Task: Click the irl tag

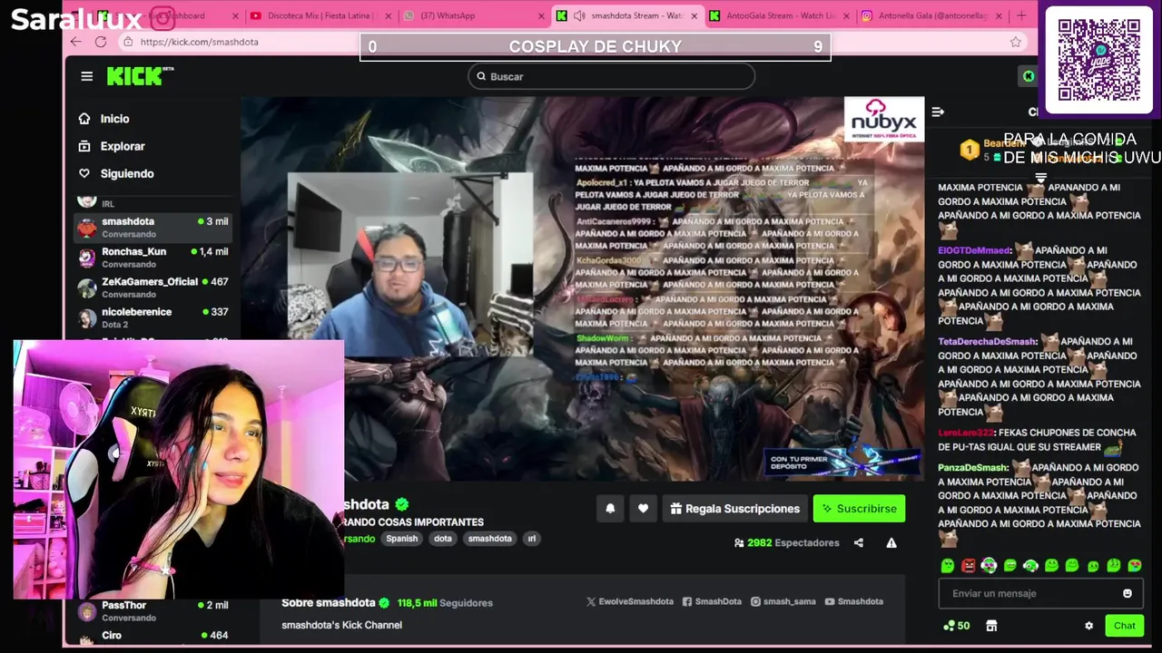Action: click(x=532, y=539)
